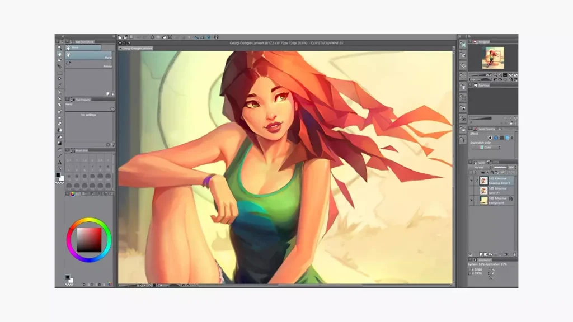Viewport: 573px width, 322px height.
Task: Select the Brush tool
Action: [x=59, y=105]
